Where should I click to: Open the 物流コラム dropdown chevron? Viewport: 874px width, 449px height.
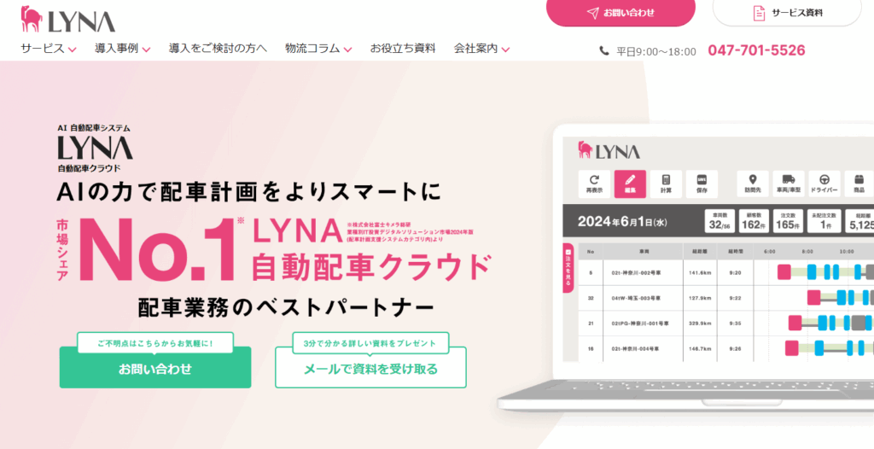click(x=348, y=50)
